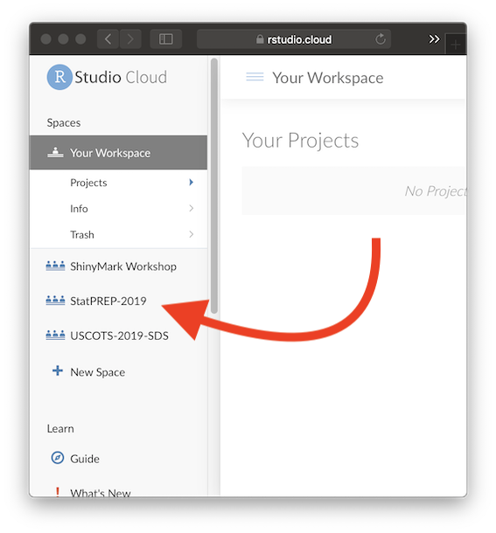Expand the Trash chevron

click(x=192, y=234)
